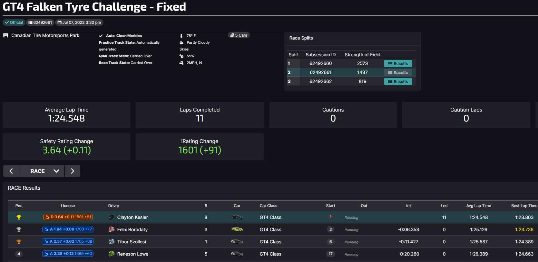Click the partly cloudy weather icon

181,42
